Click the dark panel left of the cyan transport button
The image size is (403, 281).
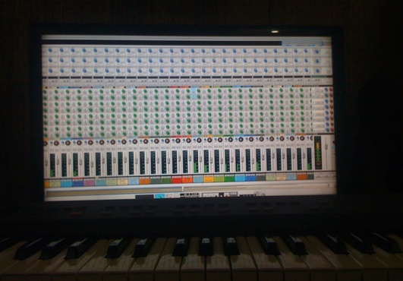click(x=144, y=197)
